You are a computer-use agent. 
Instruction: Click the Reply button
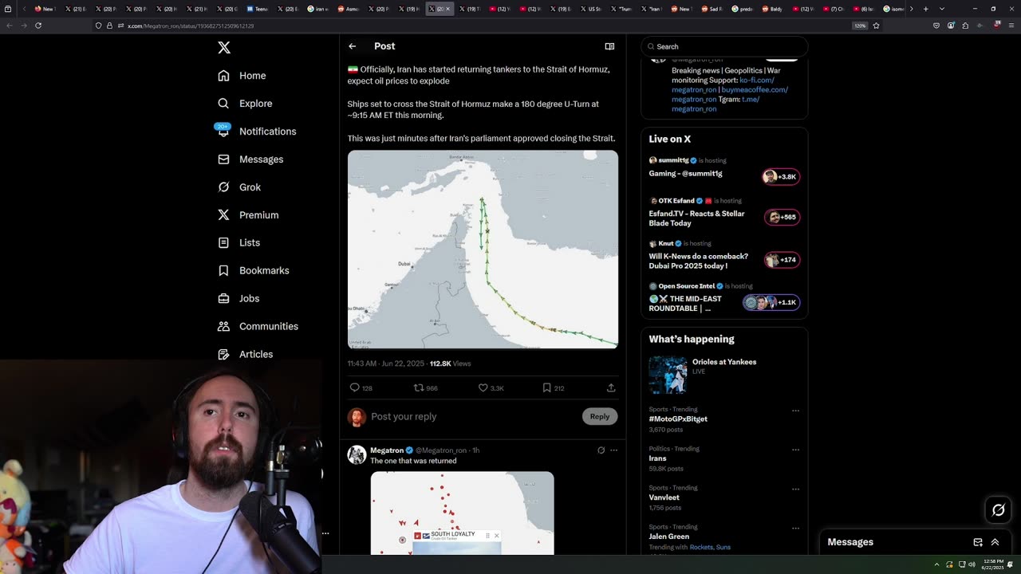[x=600, y=416]
